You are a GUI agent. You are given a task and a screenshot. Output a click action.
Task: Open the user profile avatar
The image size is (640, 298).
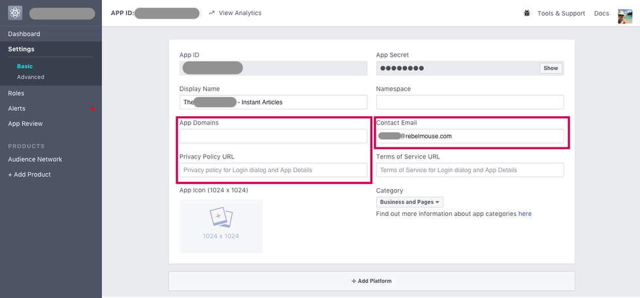625,16
